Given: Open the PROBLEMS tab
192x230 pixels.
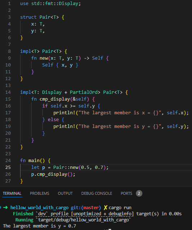Looking at the screenshot, I should (x=40, y=193).
